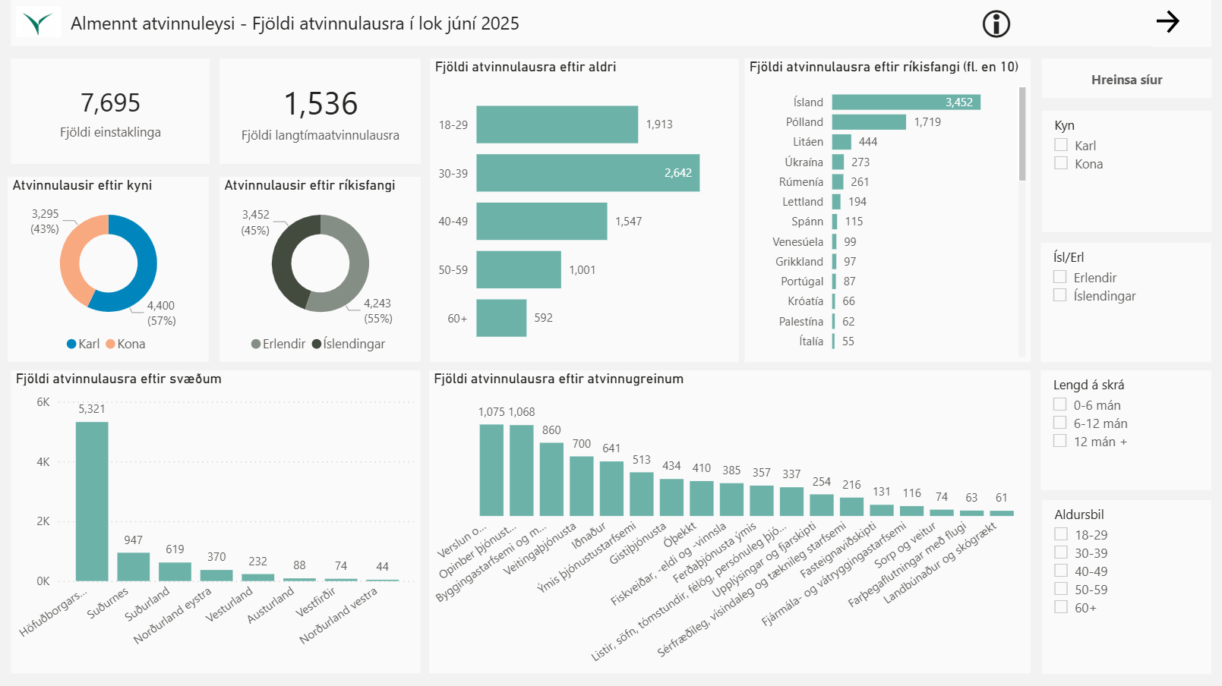Enable the 12 mán + duration filter
Screen dimensions: 1222x686
pyautogui.click(x=1060, y=441)
